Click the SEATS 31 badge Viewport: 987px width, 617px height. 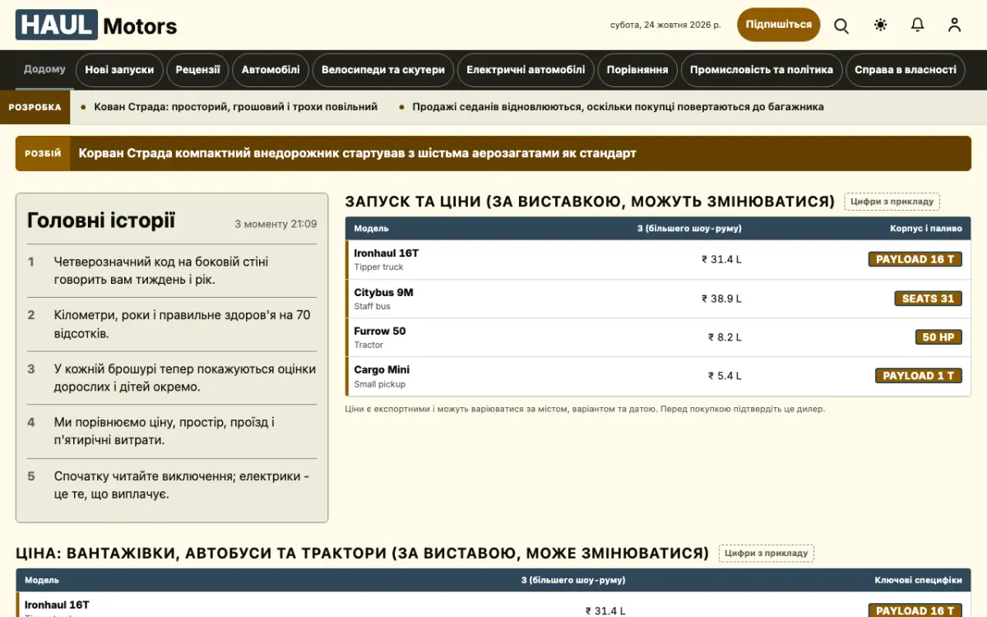pos(928,299)
